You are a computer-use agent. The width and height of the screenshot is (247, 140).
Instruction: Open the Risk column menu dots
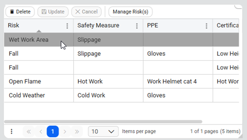click(67, 26)
